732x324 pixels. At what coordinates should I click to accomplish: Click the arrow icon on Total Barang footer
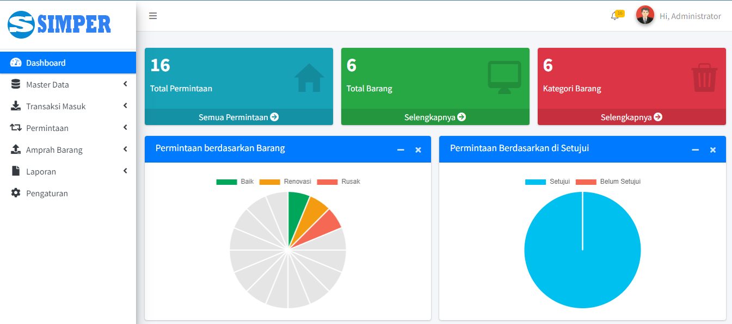[462, 117]
